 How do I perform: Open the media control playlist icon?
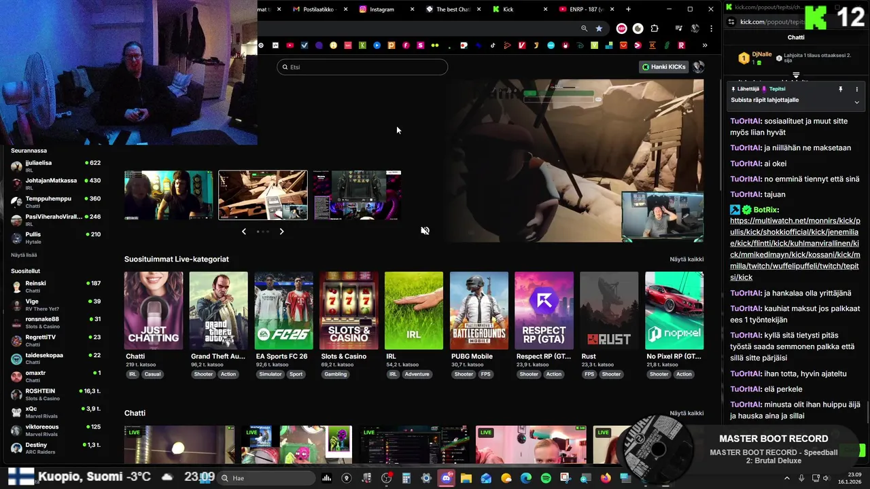[678, 29]
